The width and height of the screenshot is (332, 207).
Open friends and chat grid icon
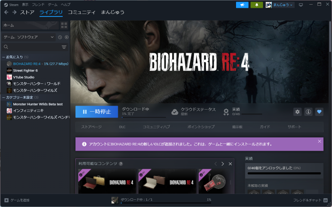(x=325, y=200)
